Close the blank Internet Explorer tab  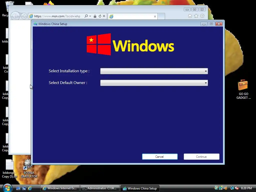point(155,16)
